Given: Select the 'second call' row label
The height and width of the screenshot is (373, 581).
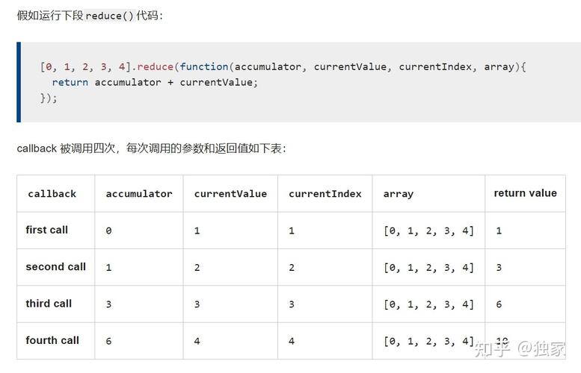Looking at the screenshot, I should [x=55, y=267].
